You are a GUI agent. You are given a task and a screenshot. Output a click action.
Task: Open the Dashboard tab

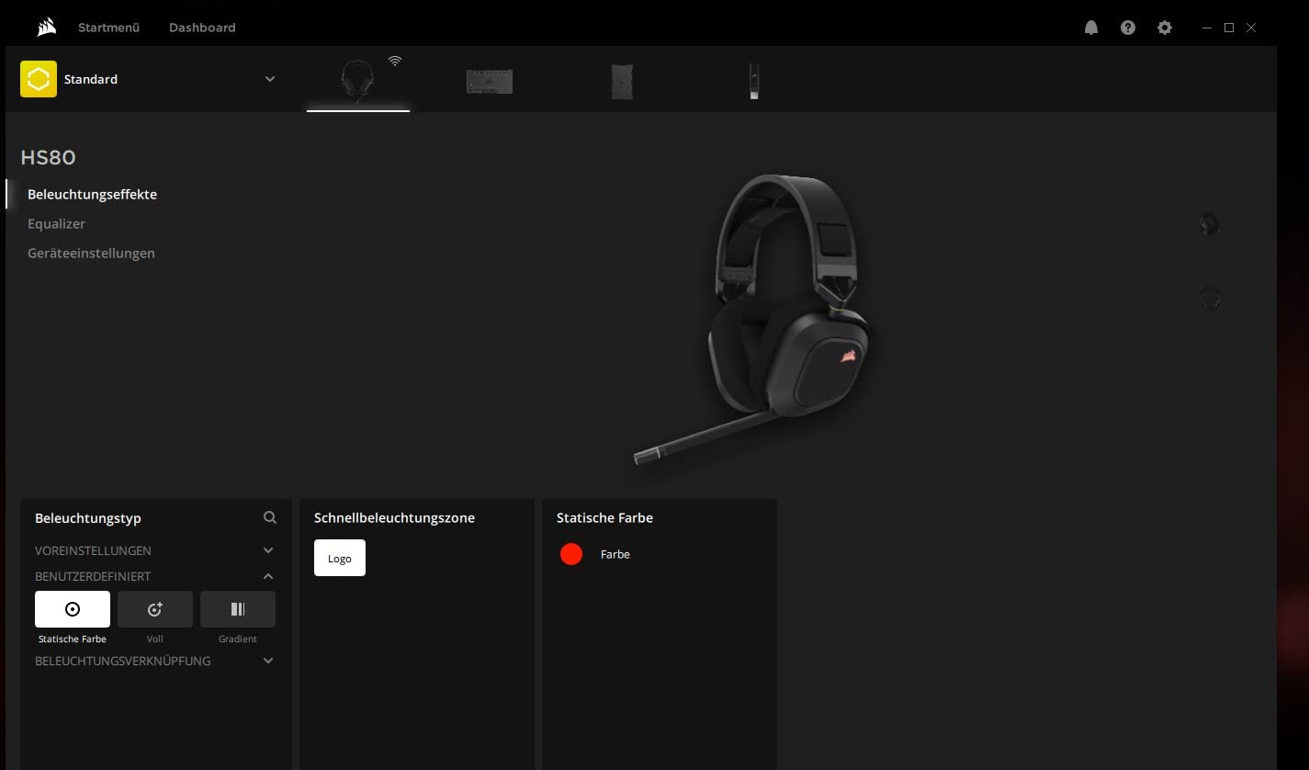202,28
